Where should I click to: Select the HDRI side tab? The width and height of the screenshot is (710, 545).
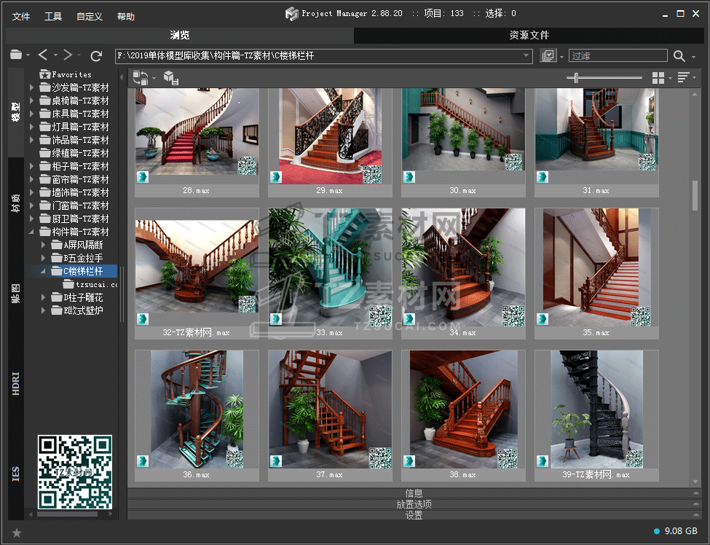[16, 383]
